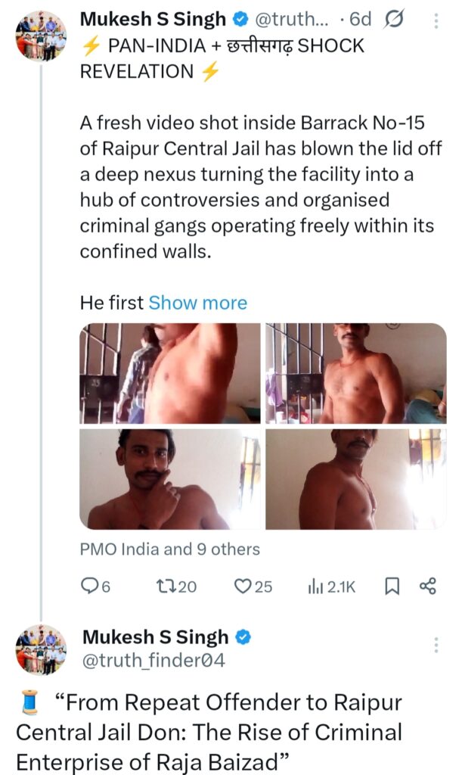Image resolution: width=462 pixels, height=775 pixels.
Task: Open the bottom-left image thumbnail
Action: pyautogui.click(x=169, y=479)
